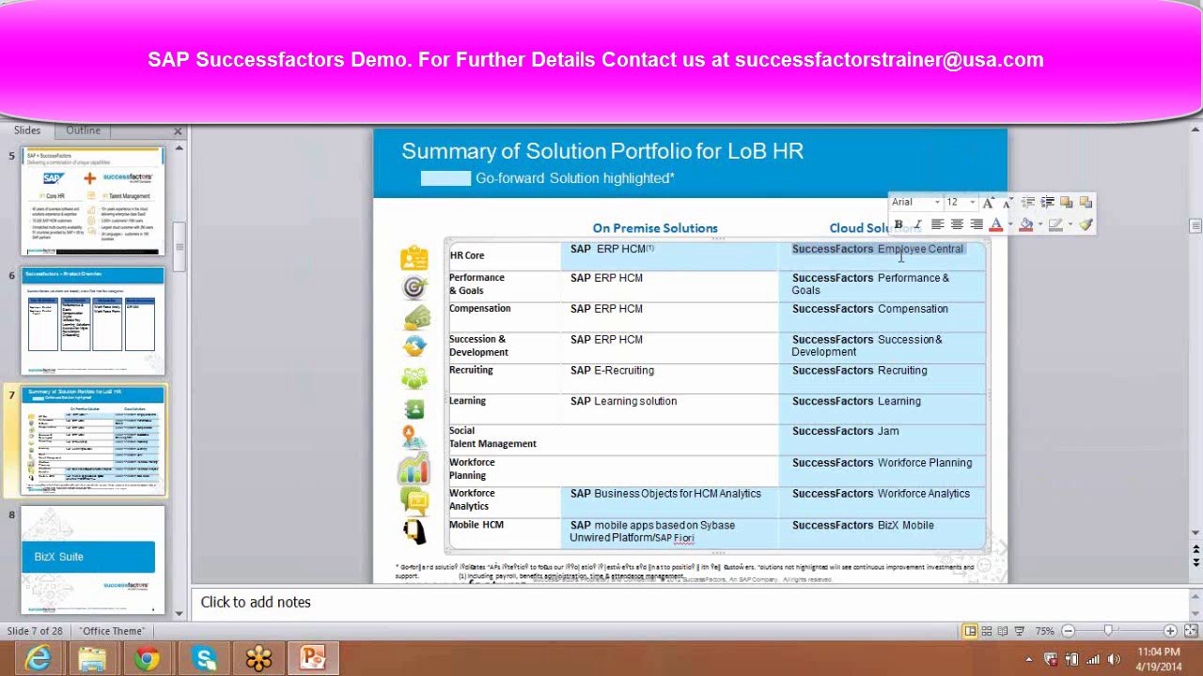The image size is (1203, 676).
Task: Increase font size with Grow Font icon
Action: [988, 203]
